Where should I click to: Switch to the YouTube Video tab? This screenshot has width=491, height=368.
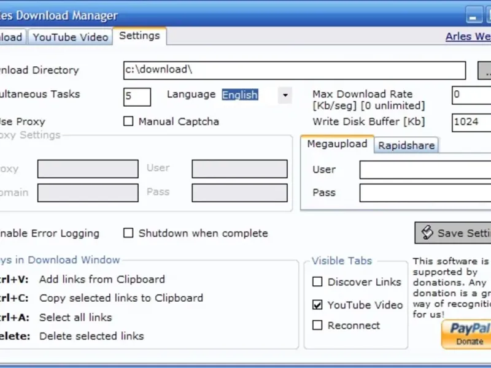click(70, 37)
